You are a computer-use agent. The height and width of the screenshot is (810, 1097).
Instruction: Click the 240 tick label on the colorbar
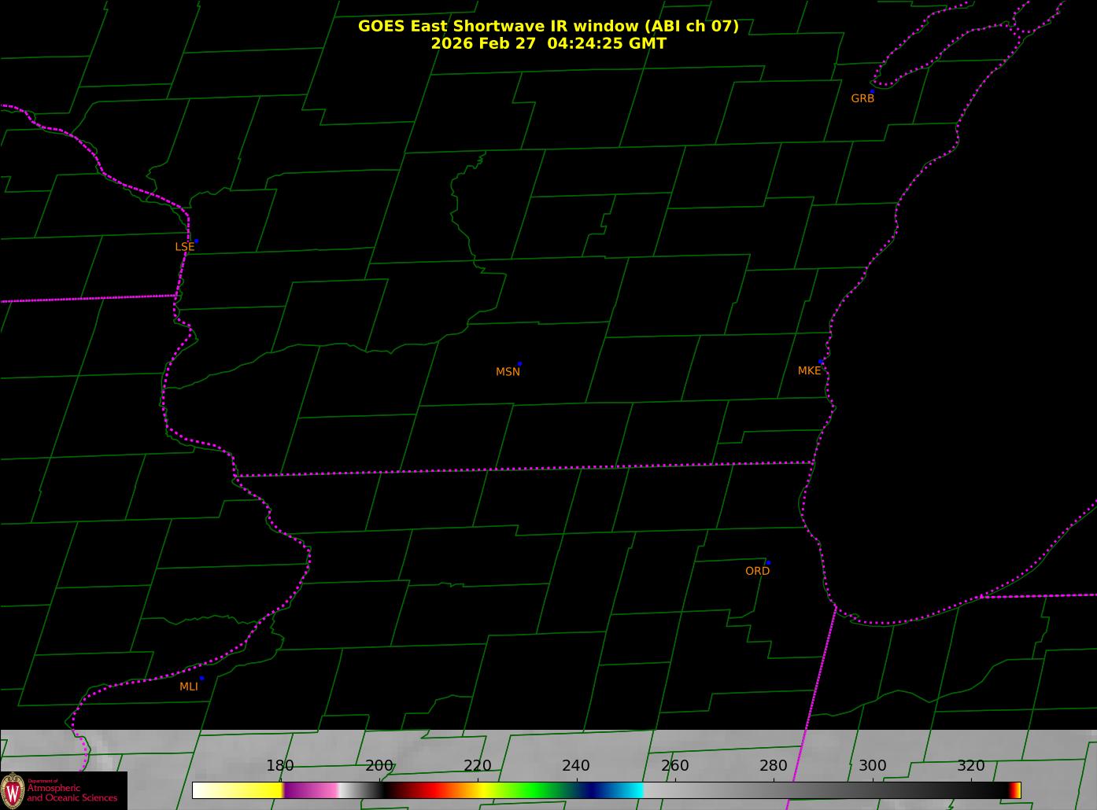click(576, 766)
